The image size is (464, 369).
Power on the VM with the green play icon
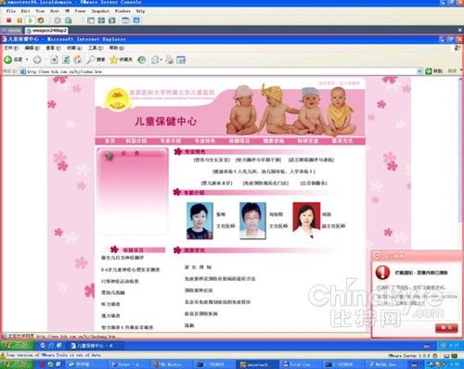pos(31,20)
